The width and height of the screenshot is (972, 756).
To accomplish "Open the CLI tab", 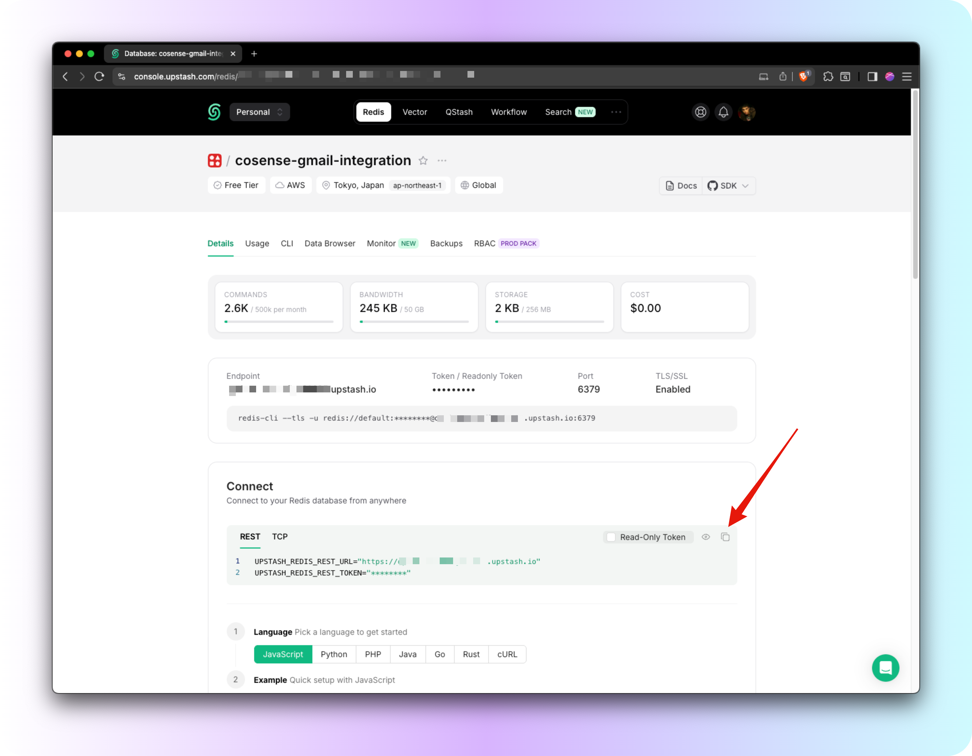I will coord(287,244).
